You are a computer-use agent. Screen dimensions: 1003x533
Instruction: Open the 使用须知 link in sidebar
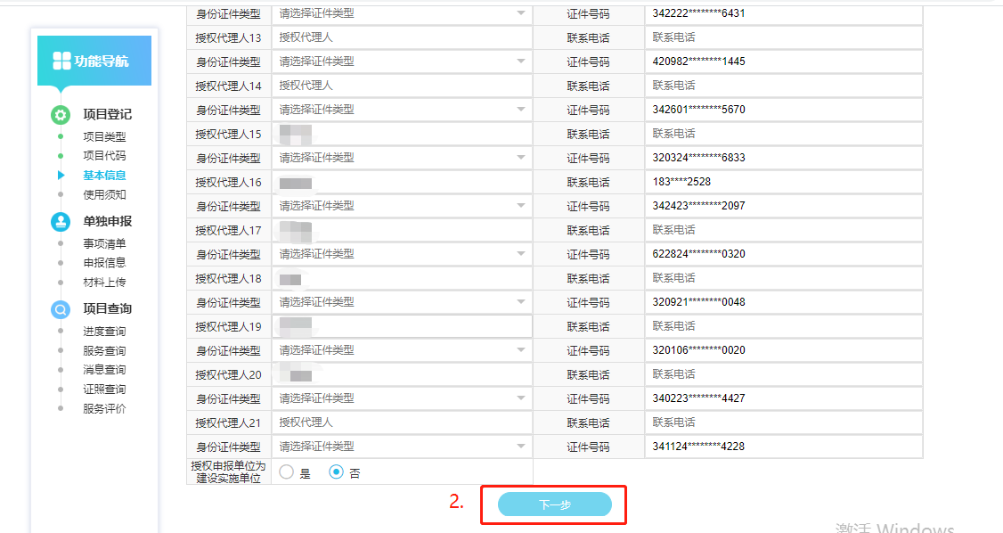[x=104, y=194]
